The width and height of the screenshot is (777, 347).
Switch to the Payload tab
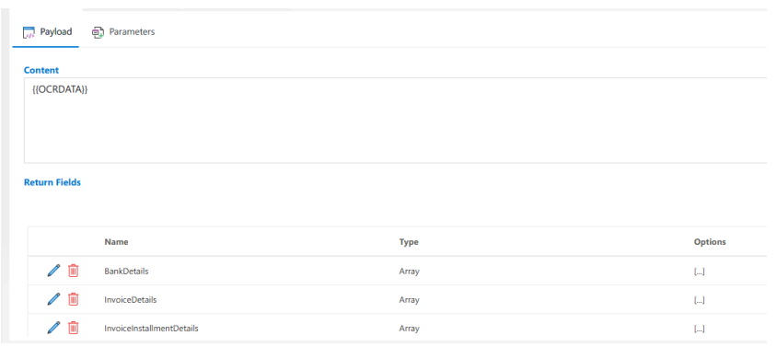46,31
